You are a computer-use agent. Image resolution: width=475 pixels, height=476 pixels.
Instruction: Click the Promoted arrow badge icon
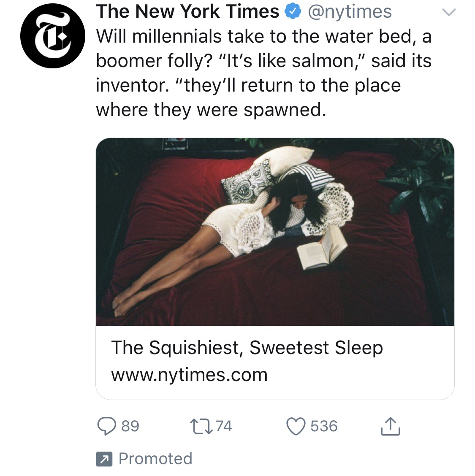click(104, 459)
